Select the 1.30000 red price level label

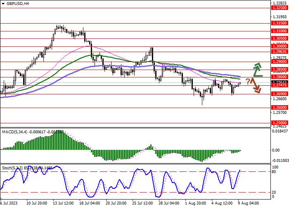pos(280,46)
